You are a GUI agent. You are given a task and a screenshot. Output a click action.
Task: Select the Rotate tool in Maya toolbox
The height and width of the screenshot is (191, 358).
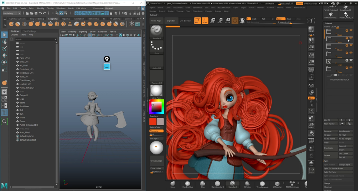pyautogui.click(x=4, y=62)
